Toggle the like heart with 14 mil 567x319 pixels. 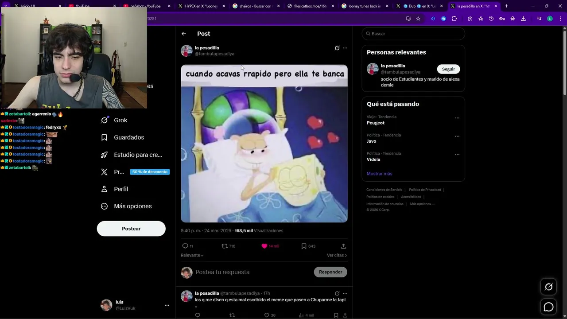click(x=264, y=246)
